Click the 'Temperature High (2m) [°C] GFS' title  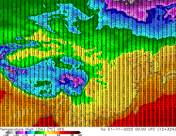[32, 129]
